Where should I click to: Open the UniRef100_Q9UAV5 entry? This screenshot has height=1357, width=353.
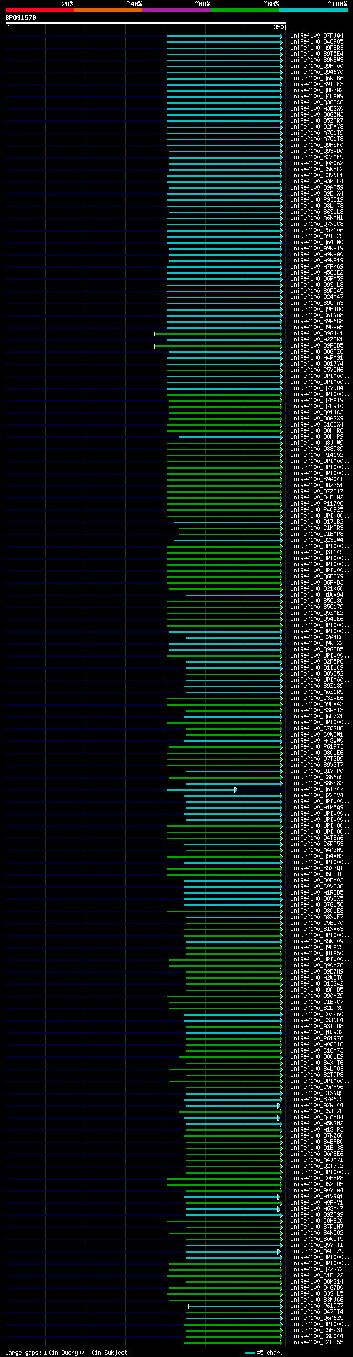click(317, 947)
